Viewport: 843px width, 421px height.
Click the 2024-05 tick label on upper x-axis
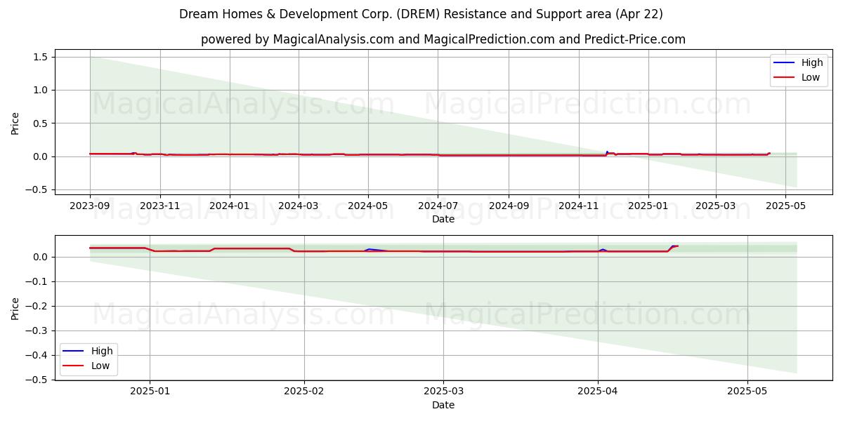pos(368,206)
